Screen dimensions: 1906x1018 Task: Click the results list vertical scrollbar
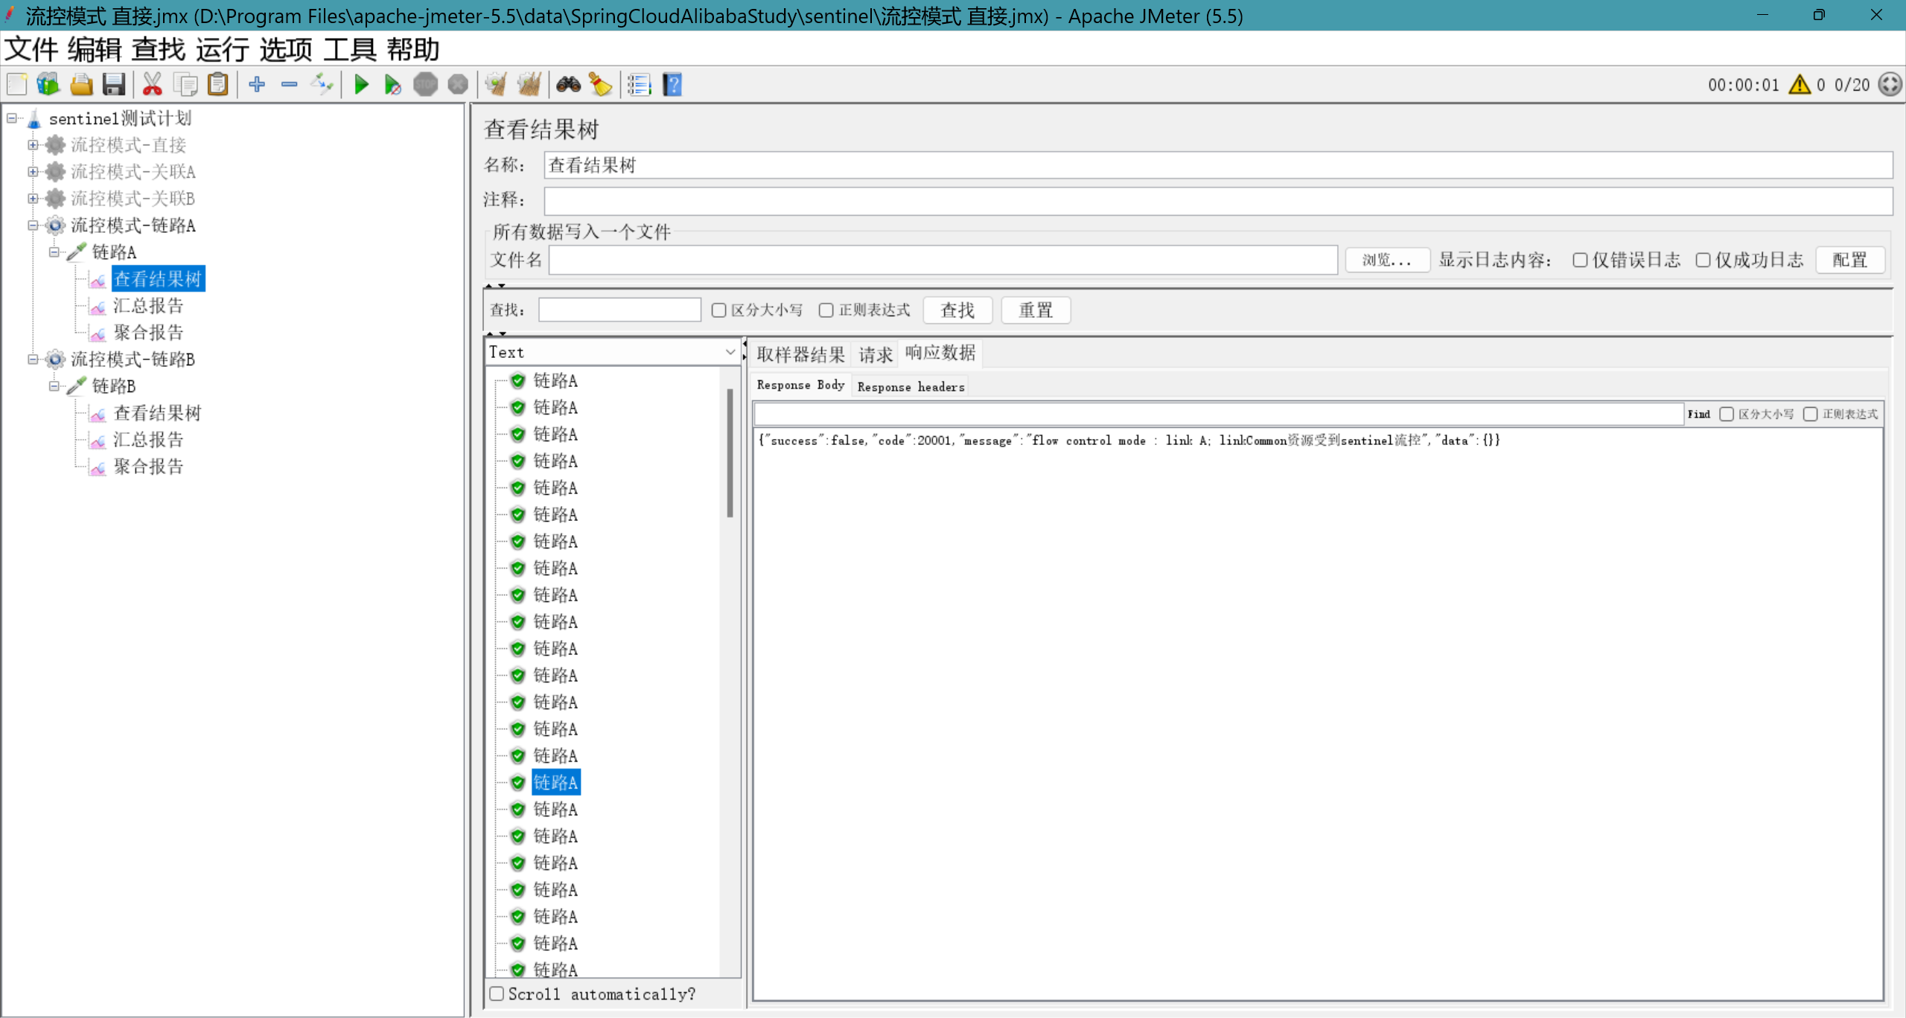point(730,453)
